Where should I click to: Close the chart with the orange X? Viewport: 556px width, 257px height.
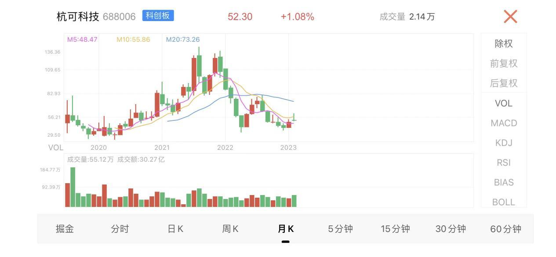(510, 17)
